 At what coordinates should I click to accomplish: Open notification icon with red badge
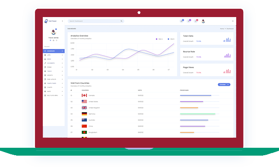point(196,21)
